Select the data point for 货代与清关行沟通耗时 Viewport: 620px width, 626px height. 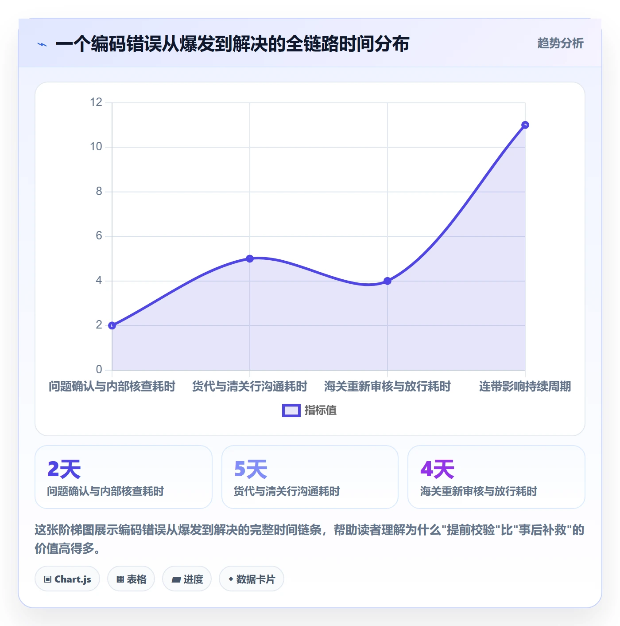coord(250,258)
